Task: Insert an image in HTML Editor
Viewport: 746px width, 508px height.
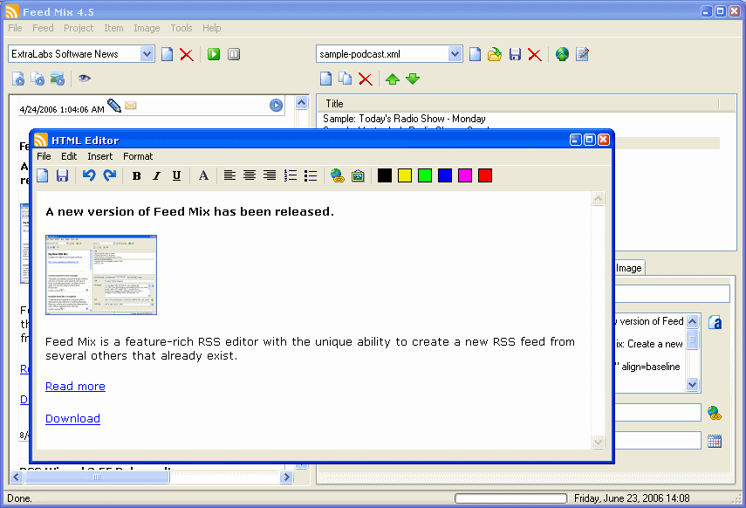Action: coord(358,175)
